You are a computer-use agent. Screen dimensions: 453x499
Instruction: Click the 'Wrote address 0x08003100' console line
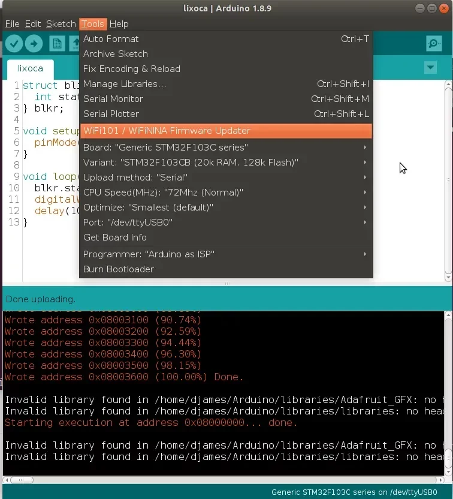pos(102,320)
